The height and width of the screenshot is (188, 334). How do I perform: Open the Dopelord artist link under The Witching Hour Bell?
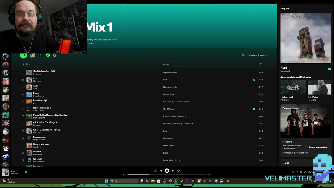37,74
